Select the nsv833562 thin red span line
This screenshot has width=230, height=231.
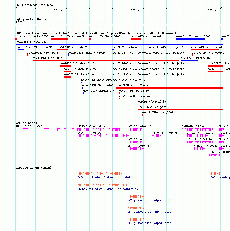coord(180,110)
